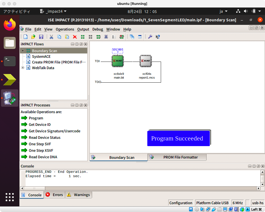Click the gray four-squares toolbar icon

(x=90, y=37)
